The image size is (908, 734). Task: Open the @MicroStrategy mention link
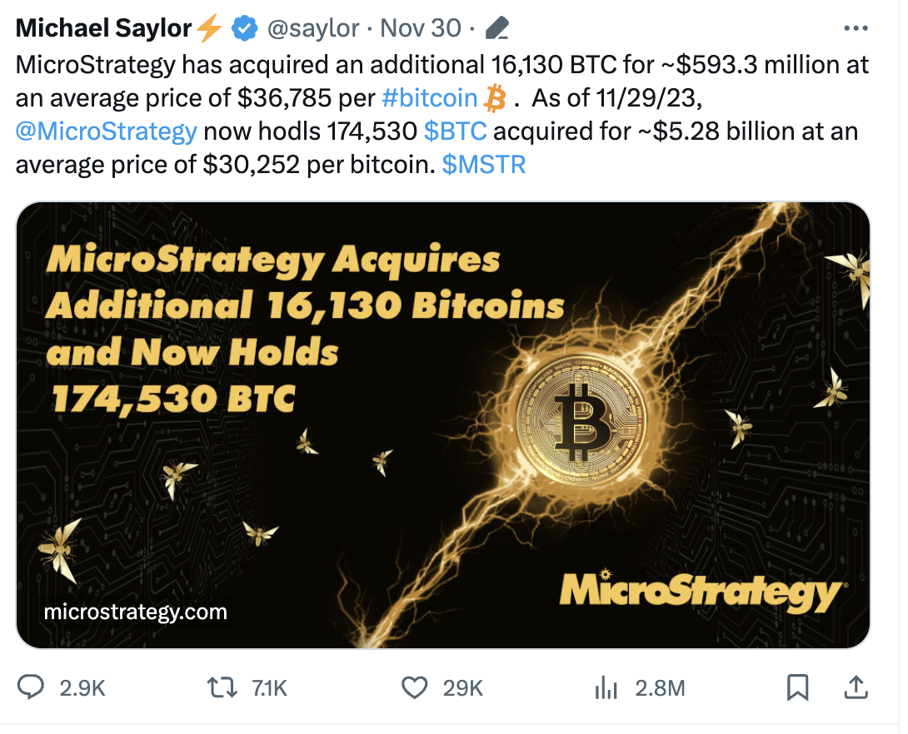[107, 131]
